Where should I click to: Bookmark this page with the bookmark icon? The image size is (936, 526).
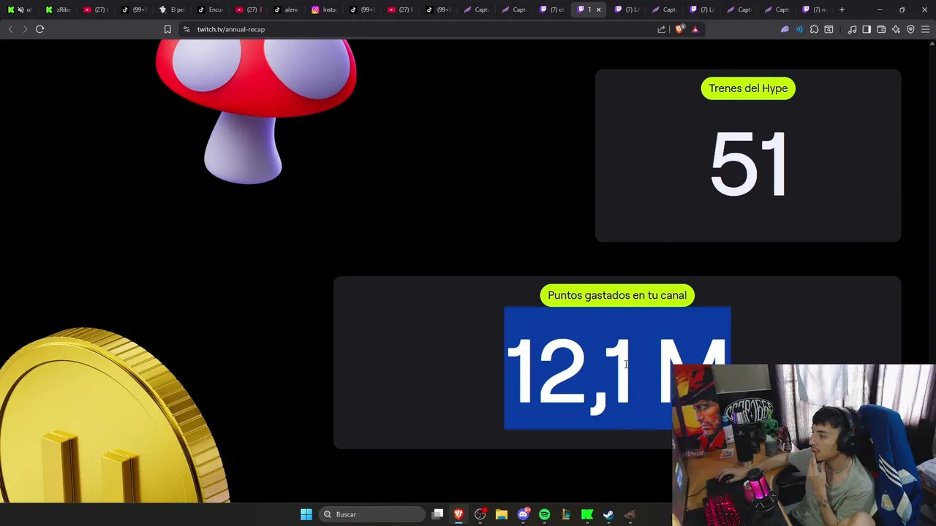coord(167,29)
